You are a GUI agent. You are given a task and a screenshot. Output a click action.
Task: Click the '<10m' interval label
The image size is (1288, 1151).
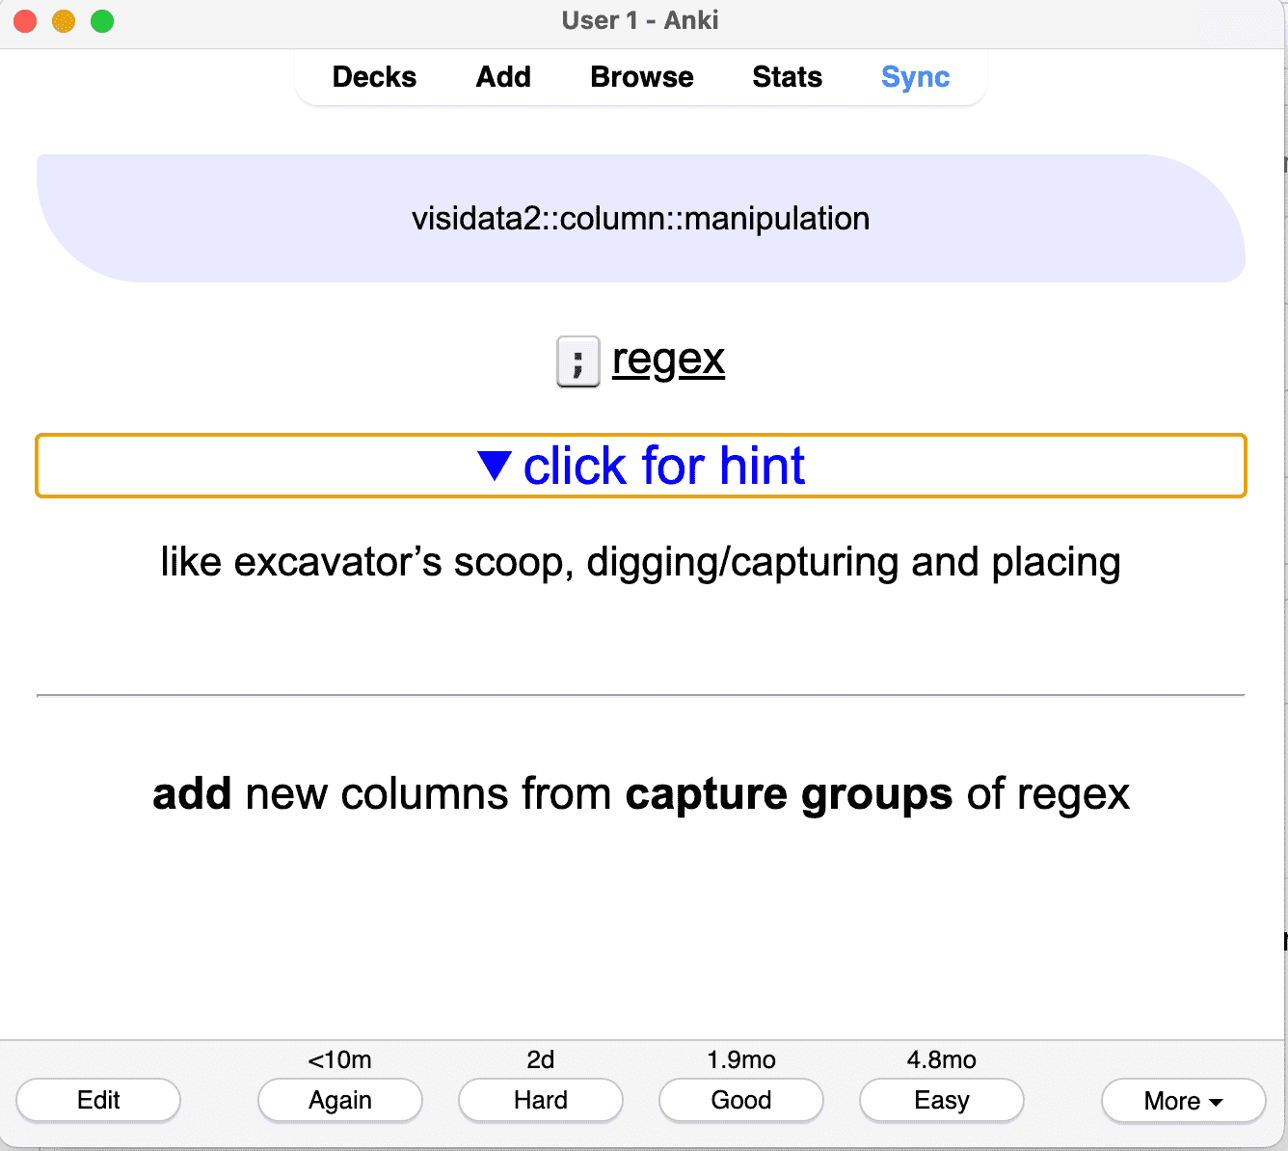[339, 1060]
